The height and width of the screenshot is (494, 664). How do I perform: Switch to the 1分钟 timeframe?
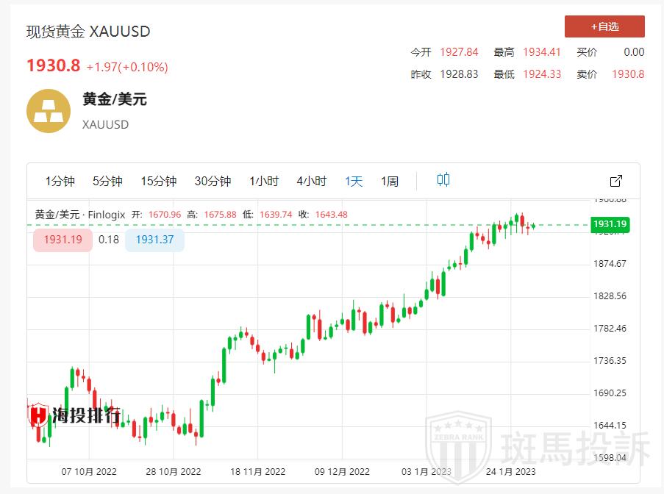point(60,181)
